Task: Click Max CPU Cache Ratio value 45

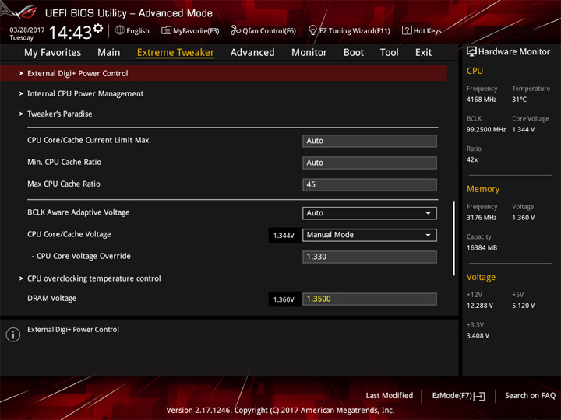Action: point(369,184)
